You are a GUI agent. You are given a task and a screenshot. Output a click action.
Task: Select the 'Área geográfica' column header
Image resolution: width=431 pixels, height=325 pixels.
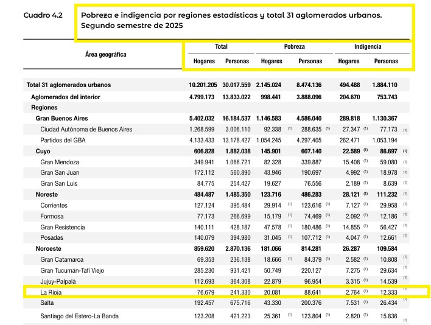pyautogui.click(x=105, y=54)
